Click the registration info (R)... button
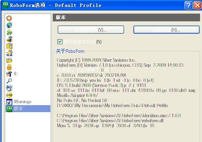Screen dimensions: 202x142 coord(166,30)
